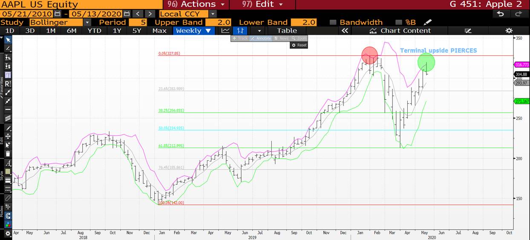Select the regression R tool
Viewport: 530px width, 240px height.
click(x=9, y=83)
